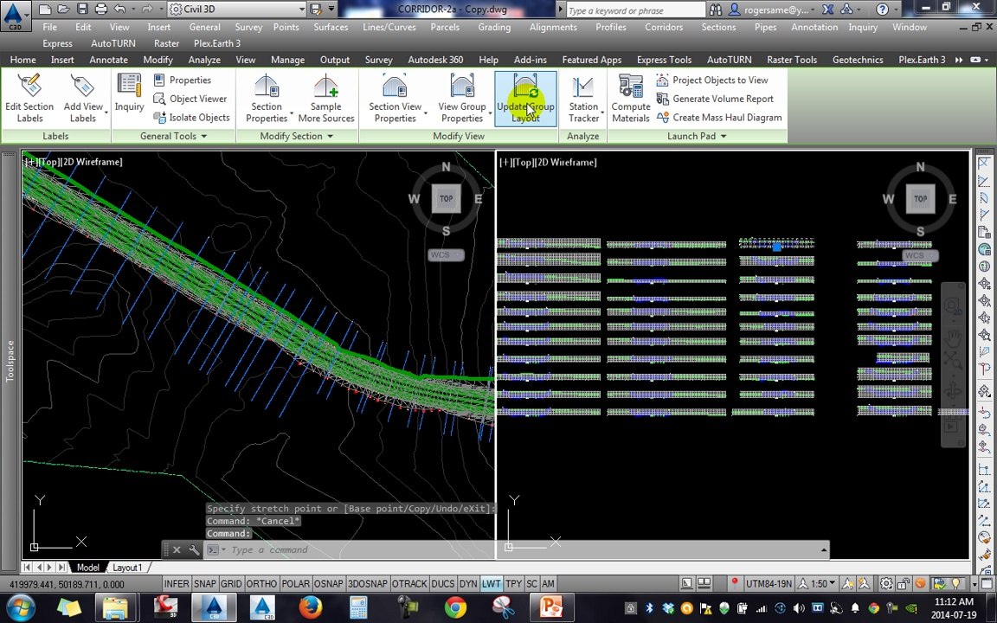The image size is (997, 623).
Task: Open Section View Properties
Action: tap(395, 99)
